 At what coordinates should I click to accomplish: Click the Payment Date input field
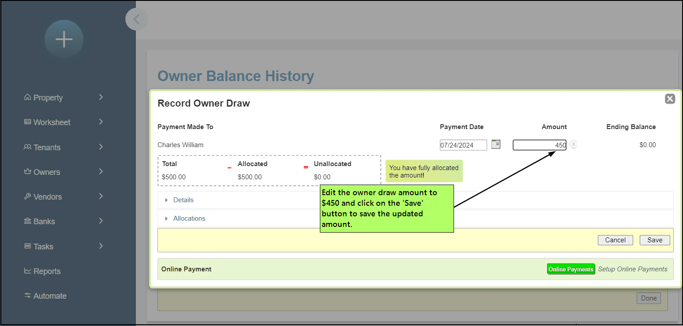463,145
